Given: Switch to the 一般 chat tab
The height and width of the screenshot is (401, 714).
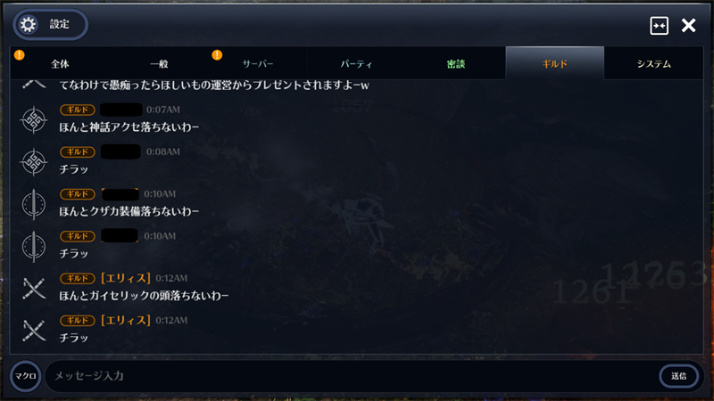Looking at the screenshot, I should tap(159, 63).
